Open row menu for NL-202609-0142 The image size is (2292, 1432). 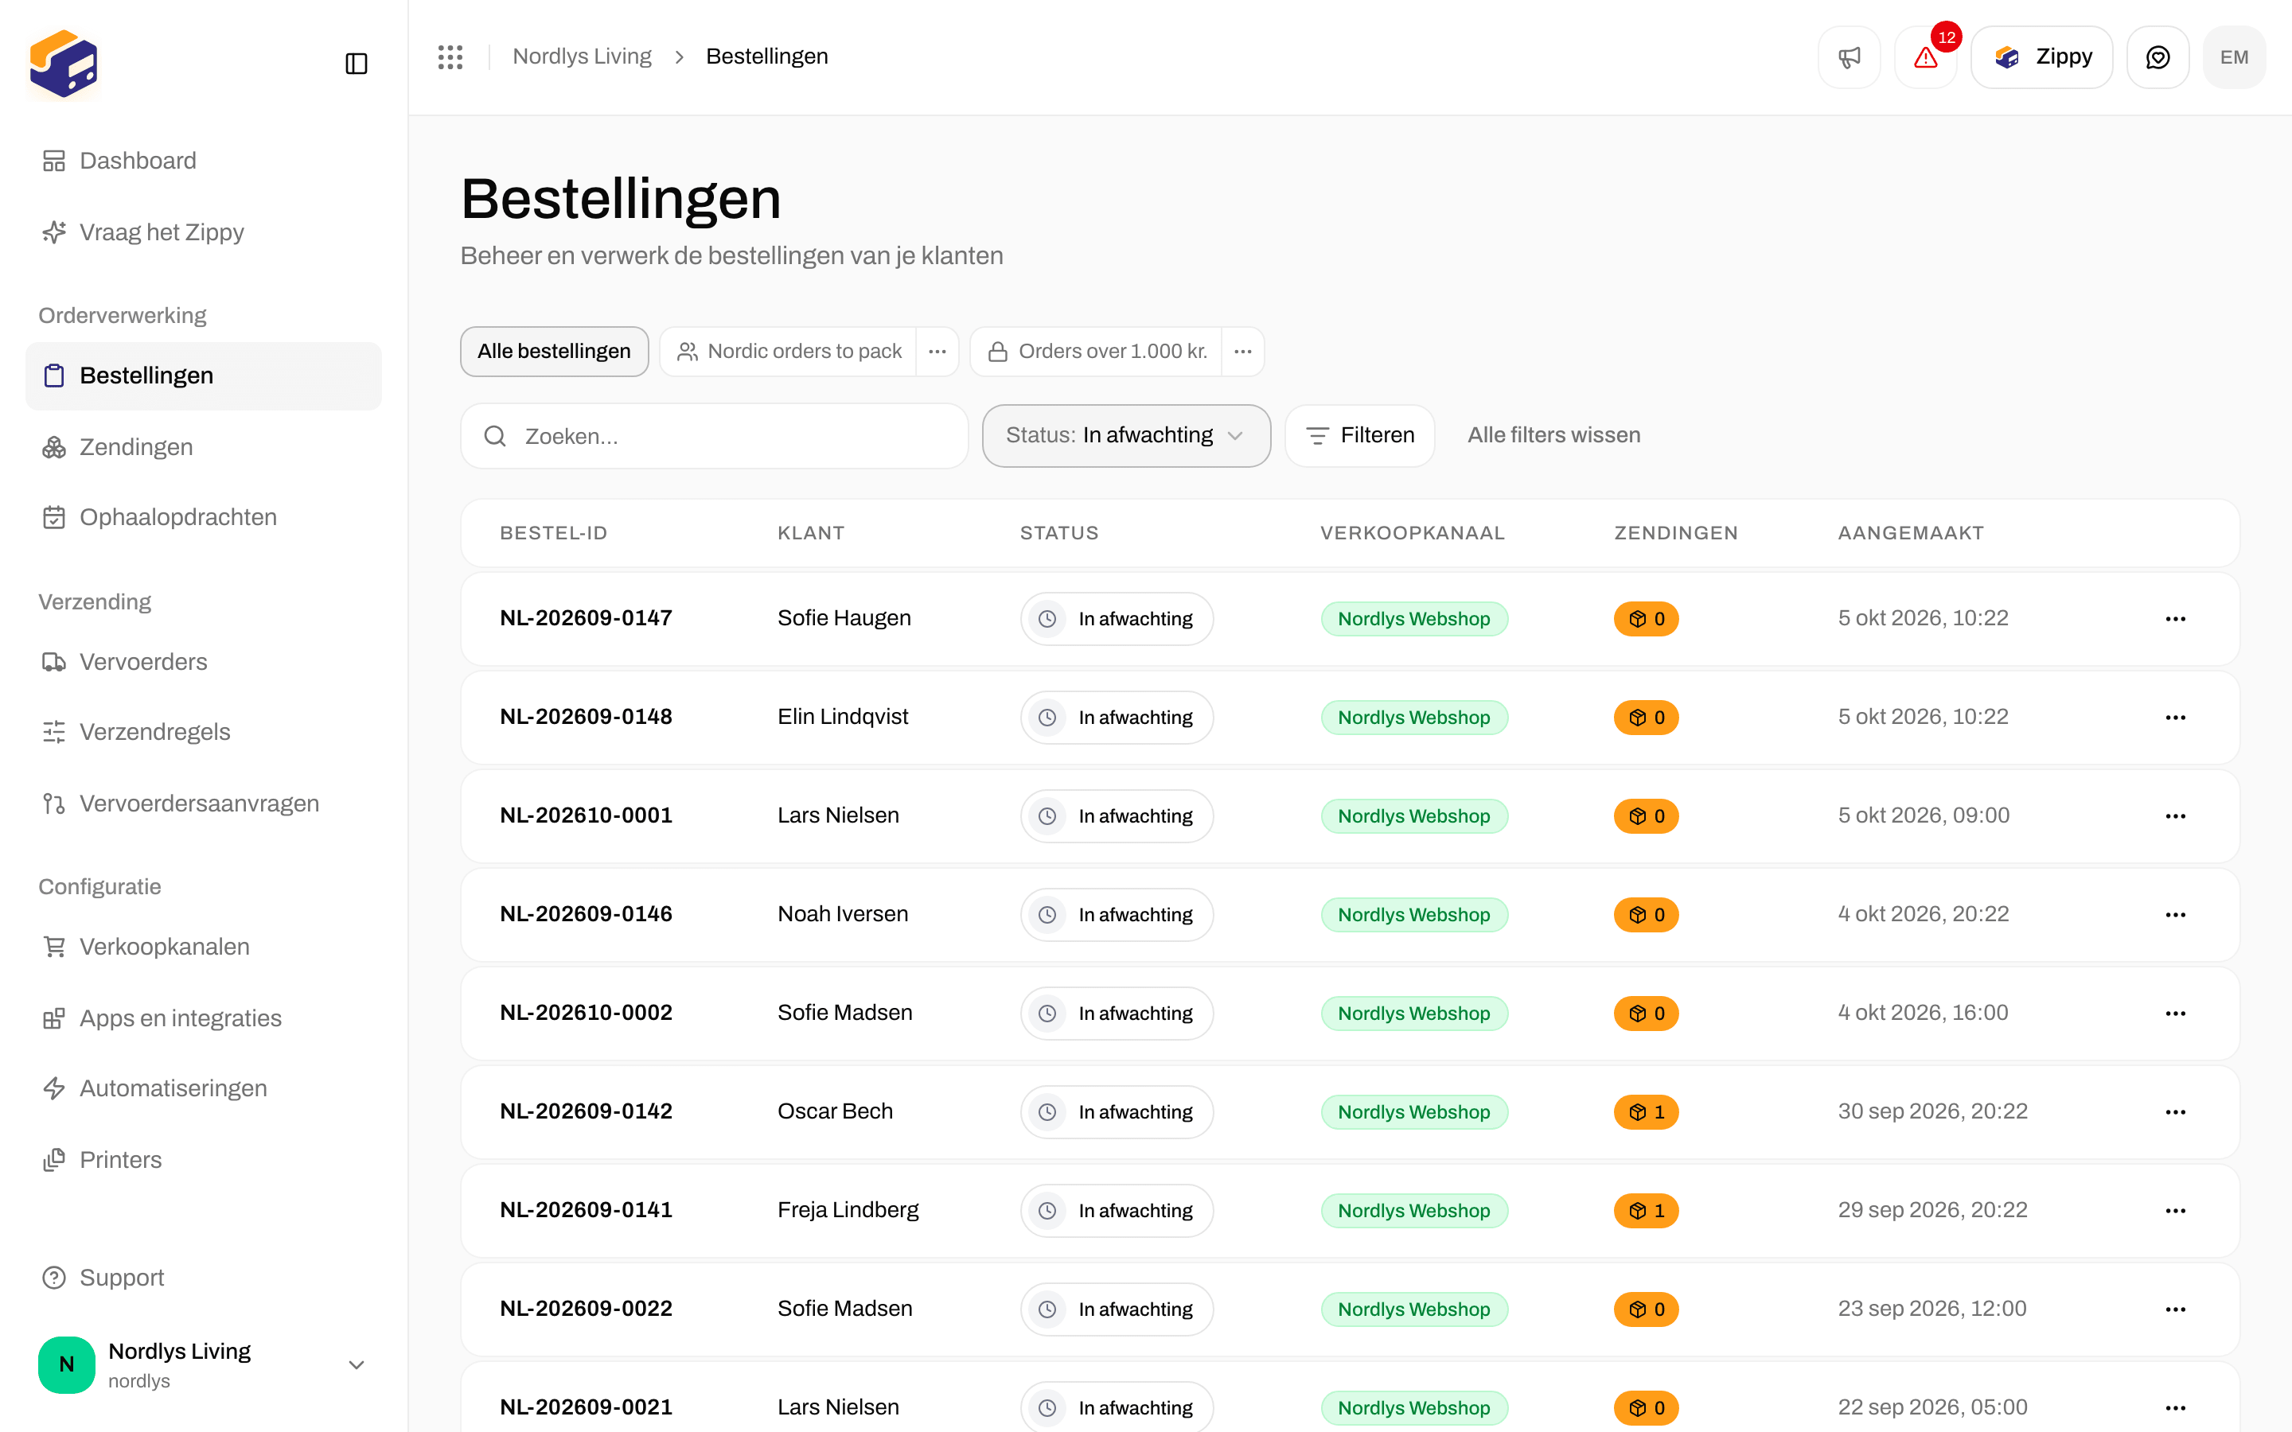tap(2176, 1112)
